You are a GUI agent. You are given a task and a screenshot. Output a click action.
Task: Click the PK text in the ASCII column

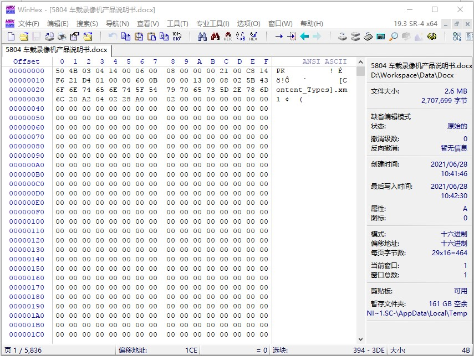(x=280, y=71)
